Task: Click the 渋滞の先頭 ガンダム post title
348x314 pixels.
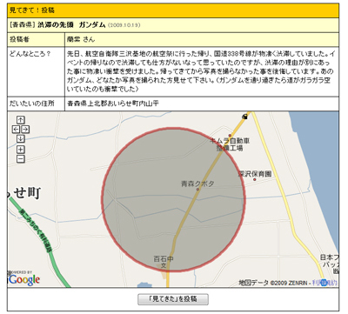Action: (71, 25)
